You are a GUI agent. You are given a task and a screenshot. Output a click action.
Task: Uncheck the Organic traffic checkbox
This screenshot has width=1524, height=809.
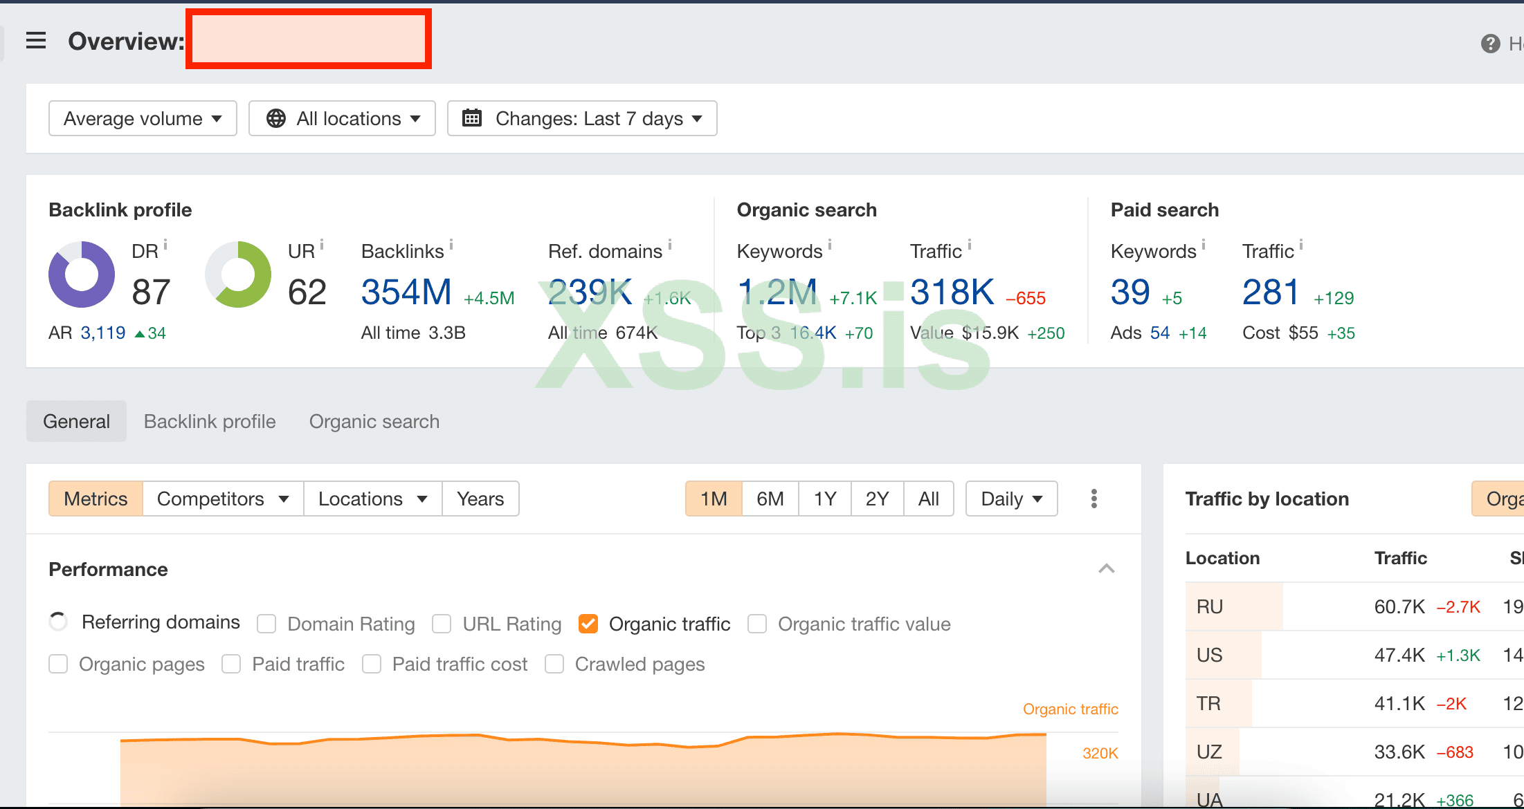588,624
